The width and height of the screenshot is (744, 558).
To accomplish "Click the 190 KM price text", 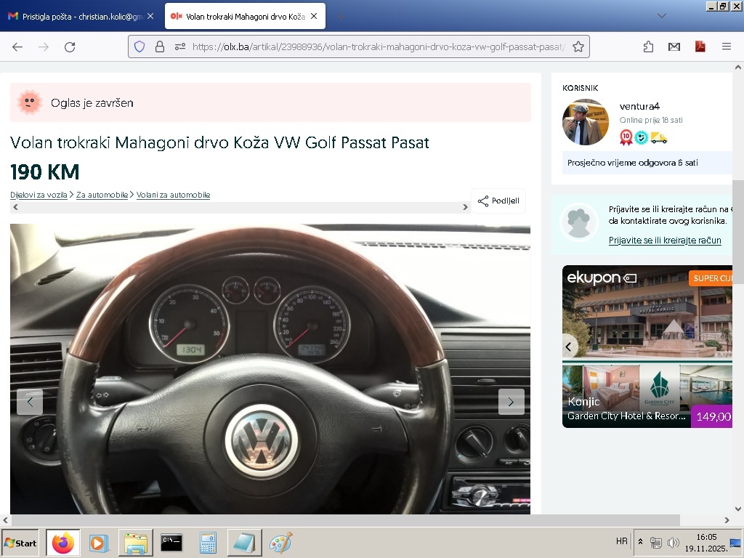I will tap(44, 171).
